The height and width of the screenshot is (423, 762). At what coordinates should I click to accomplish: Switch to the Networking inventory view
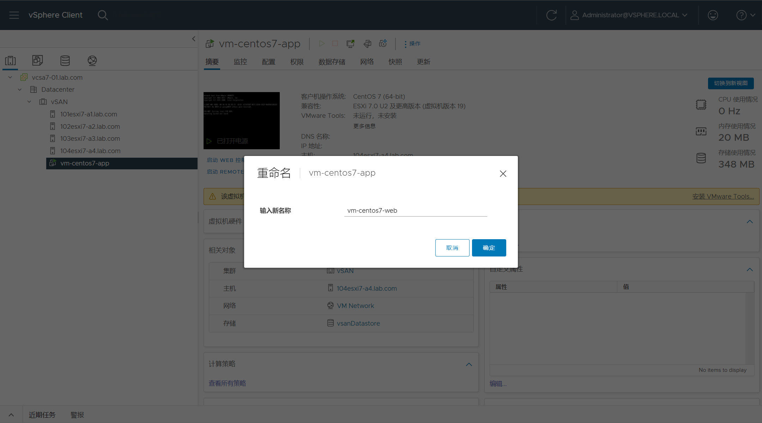[x=92, y=61]
